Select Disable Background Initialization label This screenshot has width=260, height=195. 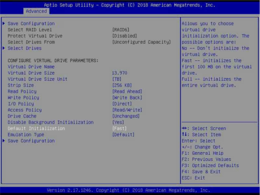(x=51, y=122)
